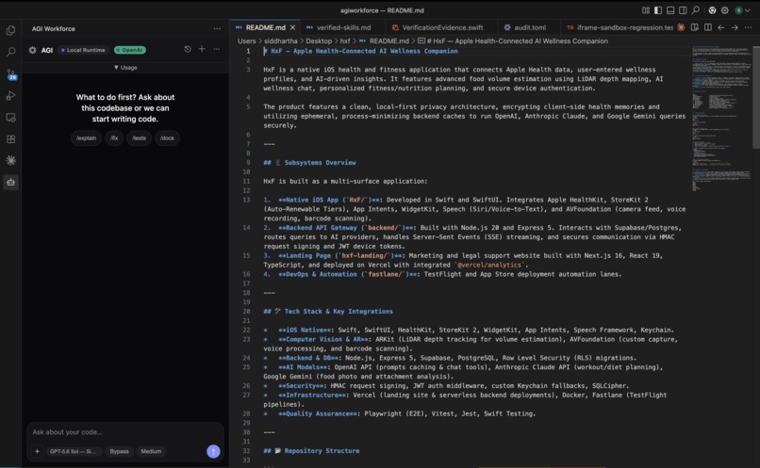Open Source Control with 26 badge

(x=10, y=74)
